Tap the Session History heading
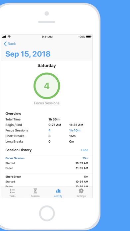The height and width of the screenshot is (231, 130). [19, 150]
